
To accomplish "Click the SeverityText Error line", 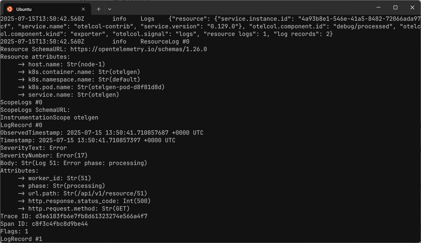I will (34, 148).
